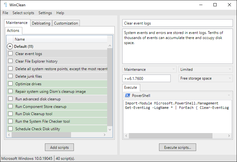Click script list horizontal scroll left arrow
This screenshot has width=237, height=162.
tap(9, 135)
